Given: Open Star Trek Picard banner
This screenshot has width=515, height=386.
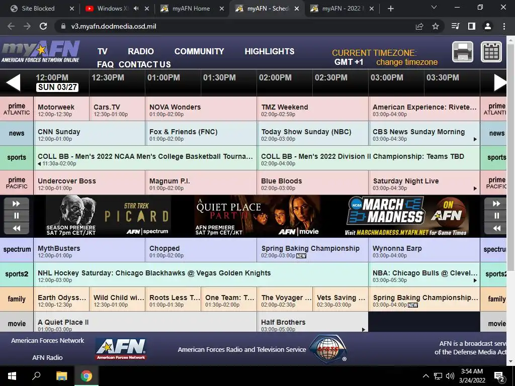Looking at the screenshot, I should pos(109,216).
